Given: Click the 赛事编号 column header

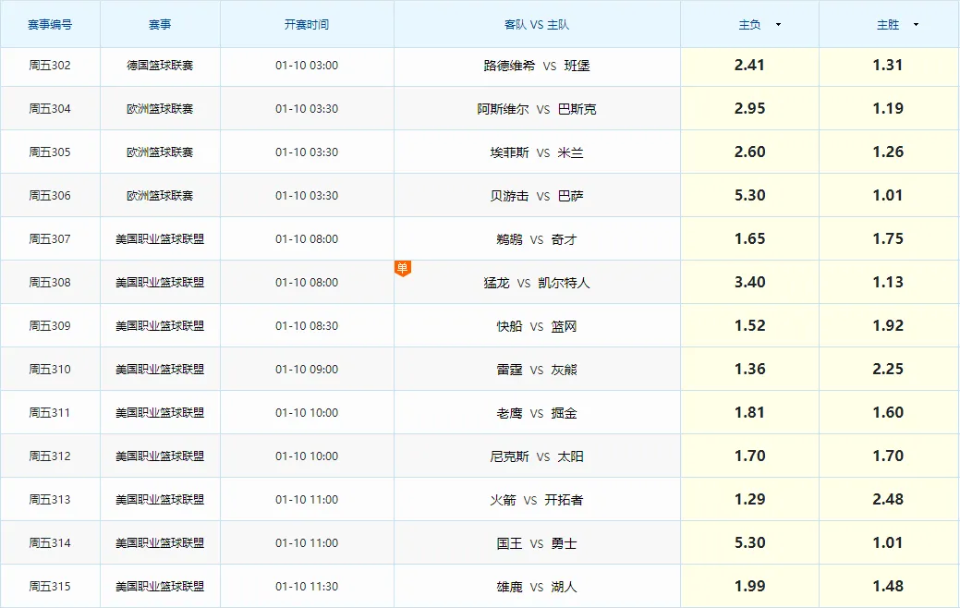Looking at the screenshot, I should pos(50,25).
